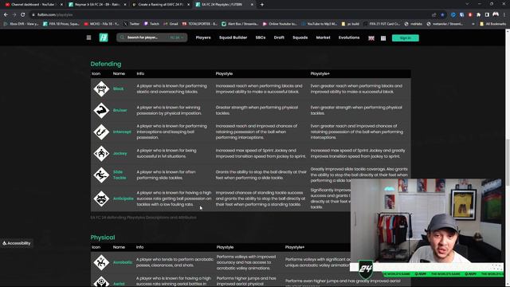Open the Chrome three-dot menu
Screen dimensions: 510x287
tap(504, 14)
